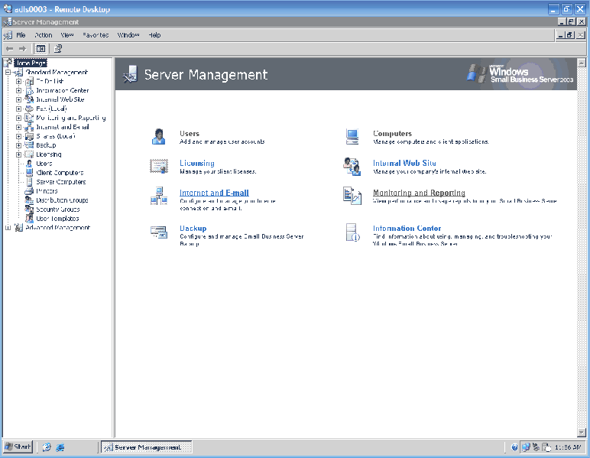The image size is (590, 458).
Task: Click the Internet and E-mail network icon
Action: 159,196
